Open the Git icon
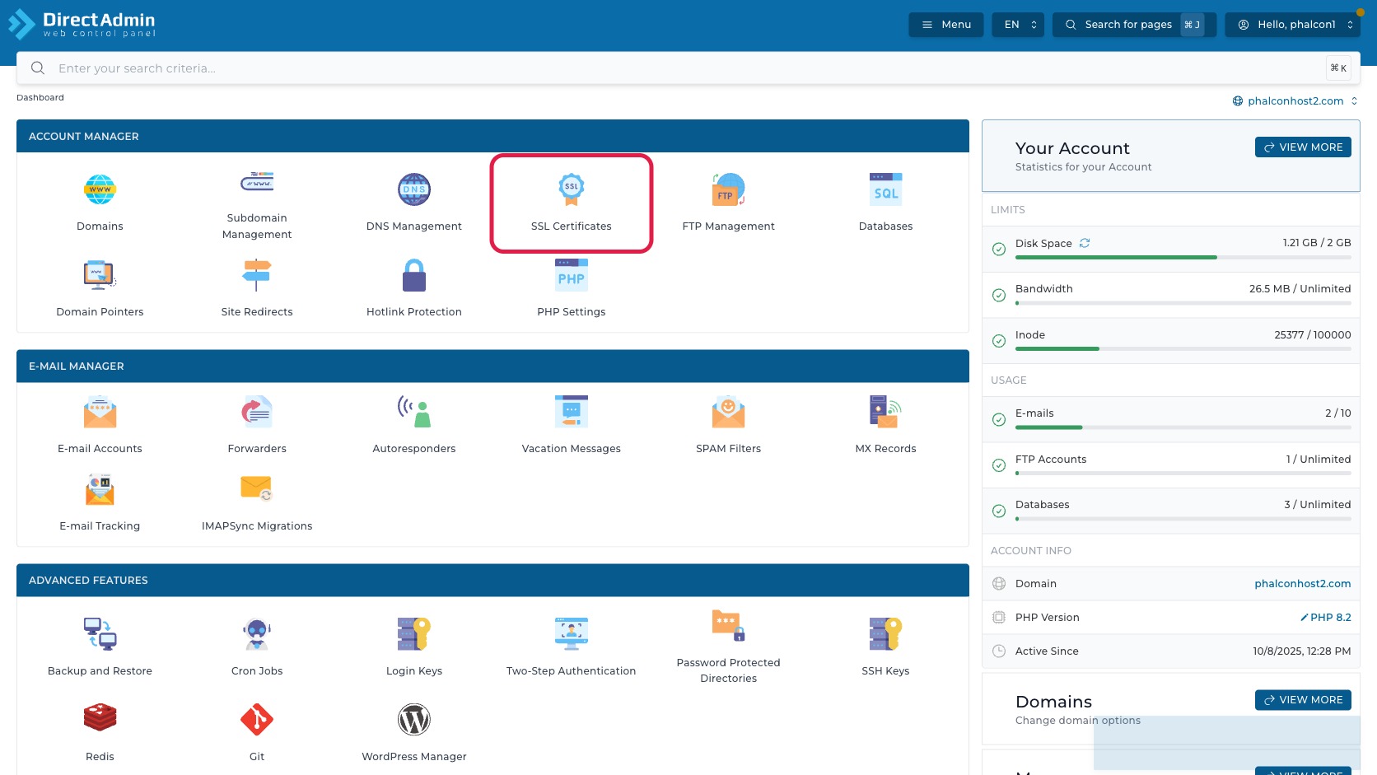The height and width of the screenshot is (775, 1377). point(257,719)
